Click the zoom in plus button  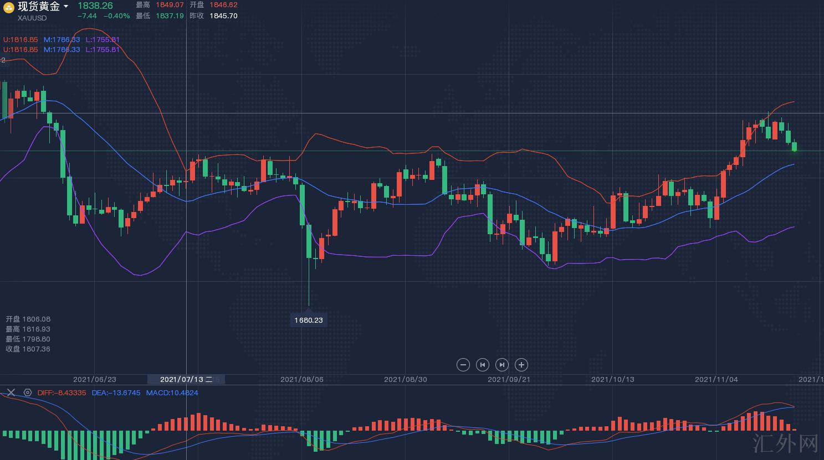(521, 365)
